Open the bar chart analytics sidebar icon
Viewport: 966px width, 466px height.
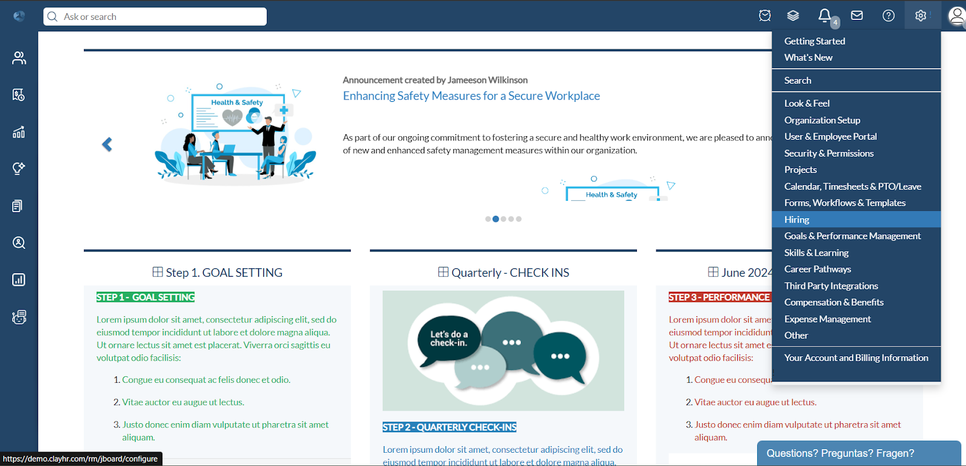19,132
